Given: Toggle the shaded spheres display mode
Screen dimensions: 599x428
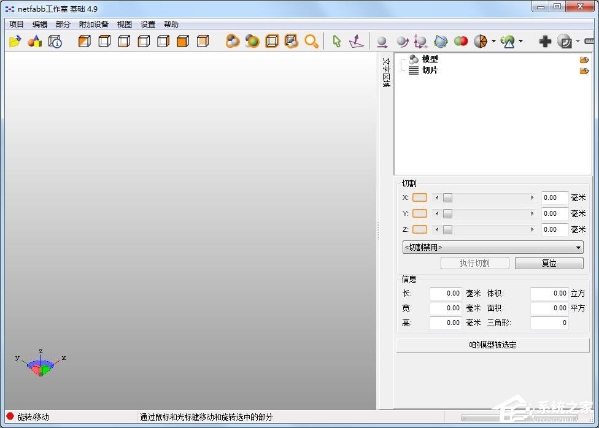Looking at the screenshot, I should coord(232,41).
